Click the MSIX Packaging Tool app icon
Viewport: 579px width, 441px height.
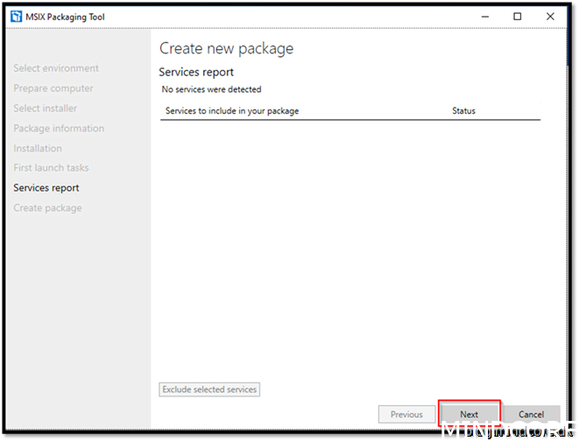tap(17, 17)
